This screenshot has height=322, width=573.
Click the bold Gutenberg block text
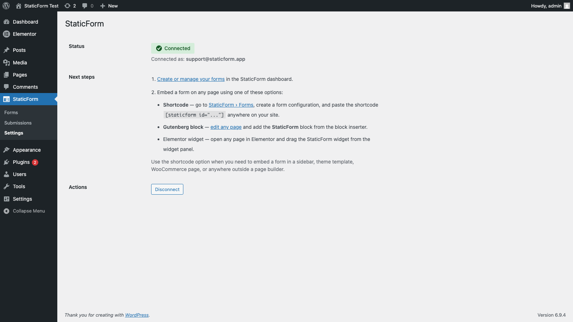pos(183,127)
